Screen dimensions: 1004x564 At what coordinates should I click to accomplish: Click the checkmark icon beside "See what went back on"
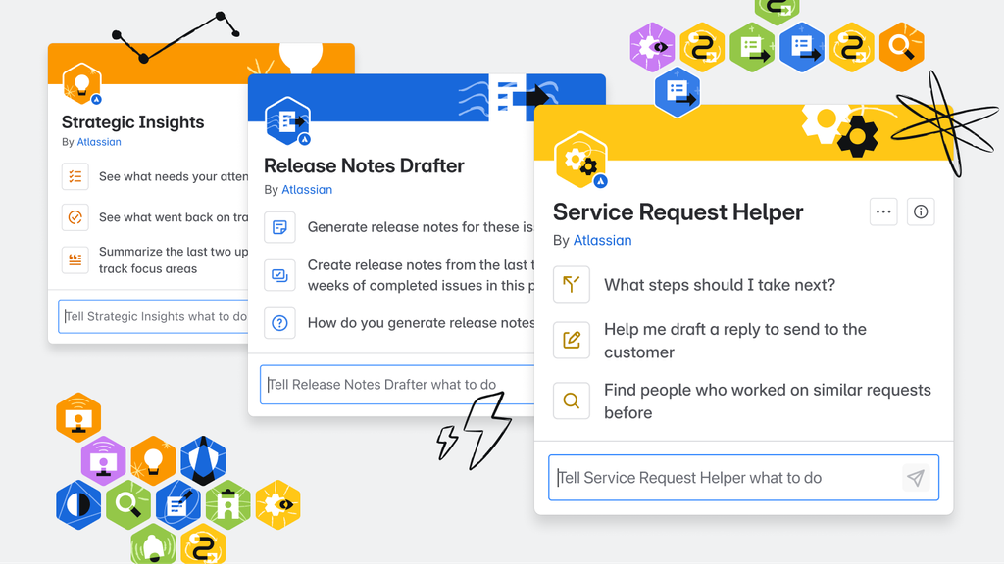[x=75, y=217]
